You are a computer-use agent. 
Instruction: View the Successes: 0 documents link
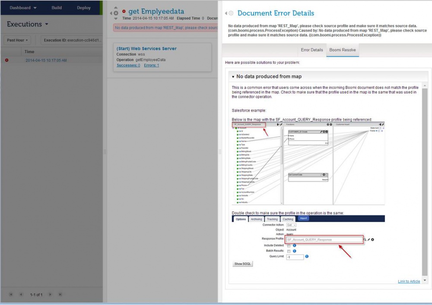(x=128, y=65)
